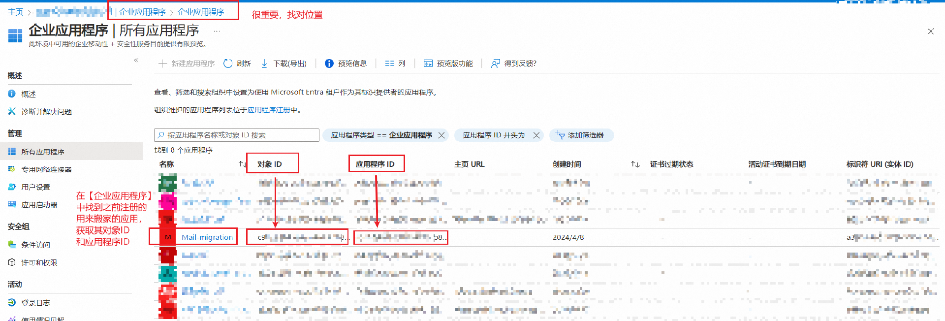Screen dimensions: 945x321
Task: Click 添加筛选器 button
Action: point(581,135)
